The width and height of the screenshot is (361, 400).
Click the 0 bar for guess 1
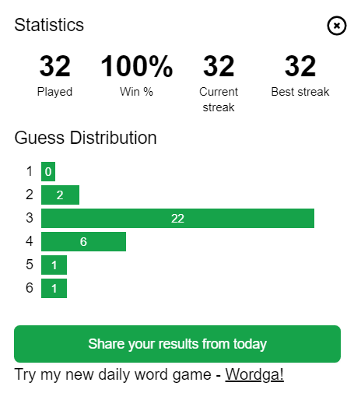(48, 171)
